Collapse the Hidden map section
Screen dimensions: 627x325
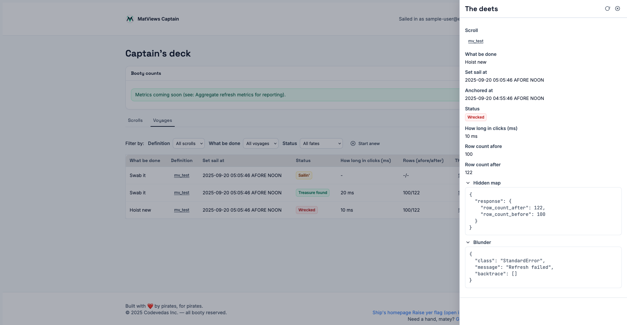coord(468,183)
